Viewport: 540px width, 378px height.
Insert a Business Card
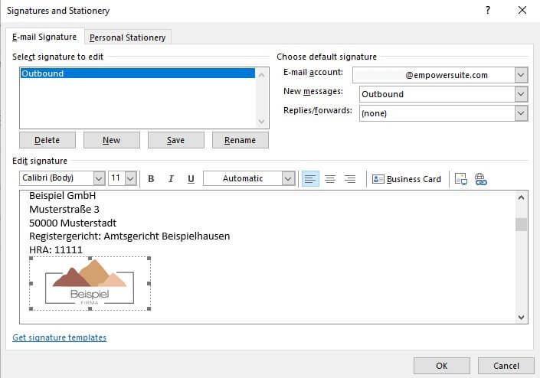tap(407, 179)
